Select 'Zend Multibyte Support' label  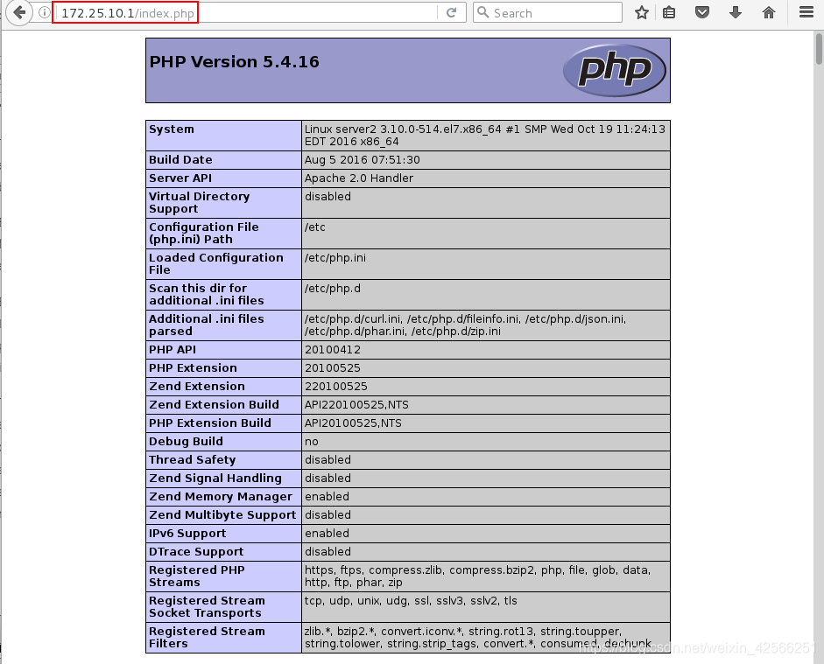(x=222, y=515)
